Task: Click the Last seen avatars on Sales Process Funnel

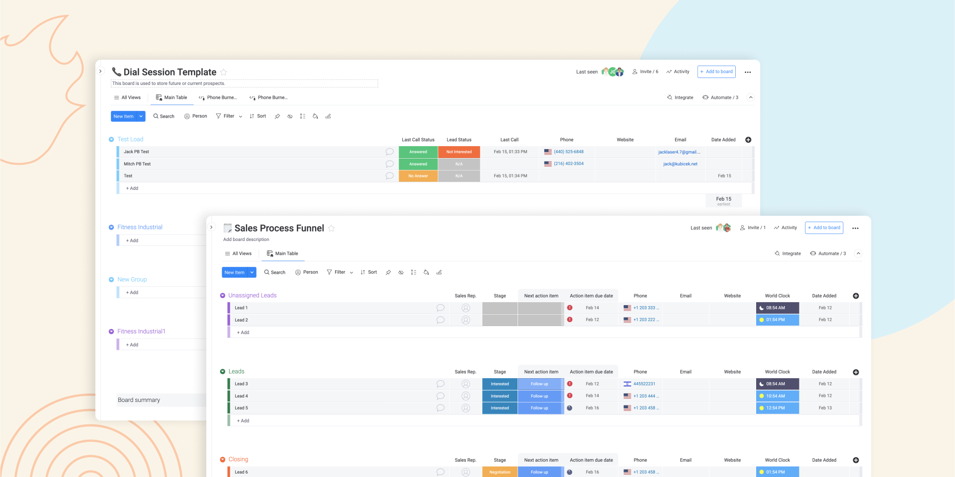Action: click(723, 228)
